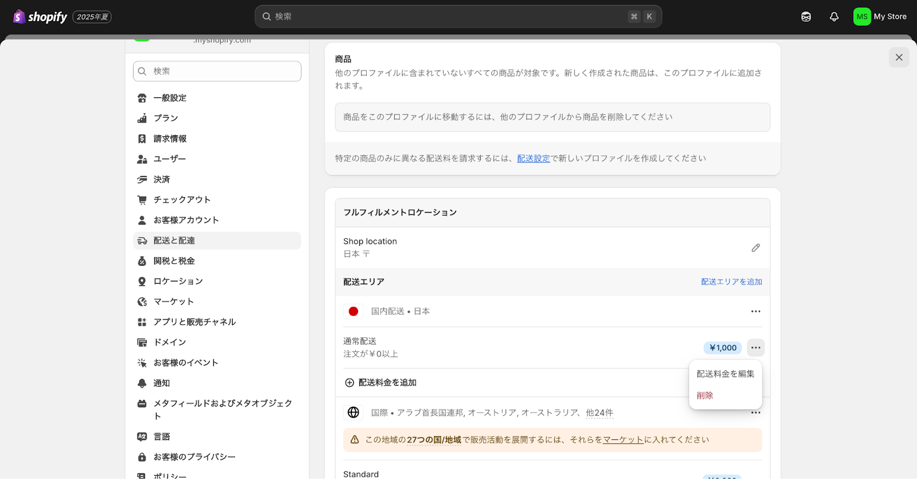Open the マーケット link in warning banner
Viewport: 917px width, 479px height.
click(x=623, y=439)
